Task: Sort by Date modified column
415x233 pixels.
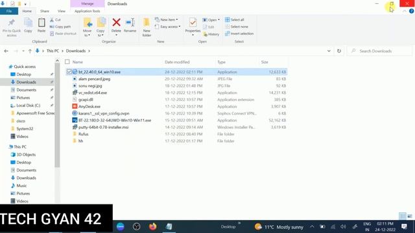Action: coord(177,62)
